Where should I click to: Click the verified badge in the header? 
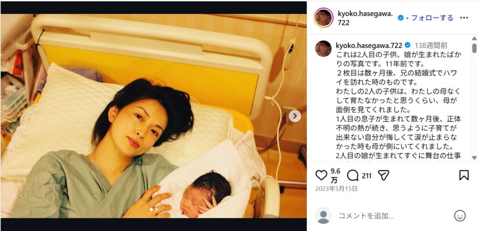click(x=401, y=18)
